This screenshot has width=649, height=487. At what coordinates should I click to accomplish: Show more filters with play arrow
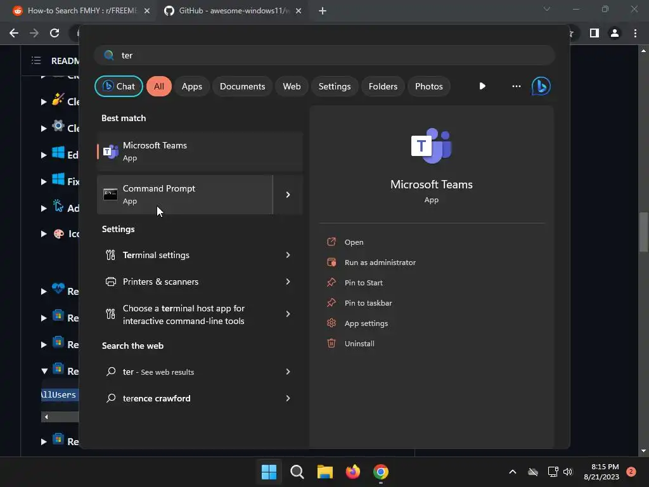tap(482, 86)
